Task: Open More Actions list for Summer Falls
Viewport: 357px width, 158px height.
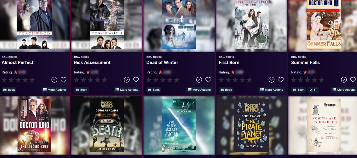Action: [344, 90]
